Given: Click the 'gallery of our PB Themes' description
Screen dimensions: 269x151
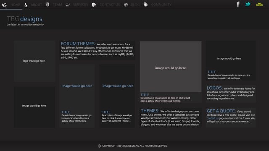Looking at the screenshot, I should tap(76, 118).
